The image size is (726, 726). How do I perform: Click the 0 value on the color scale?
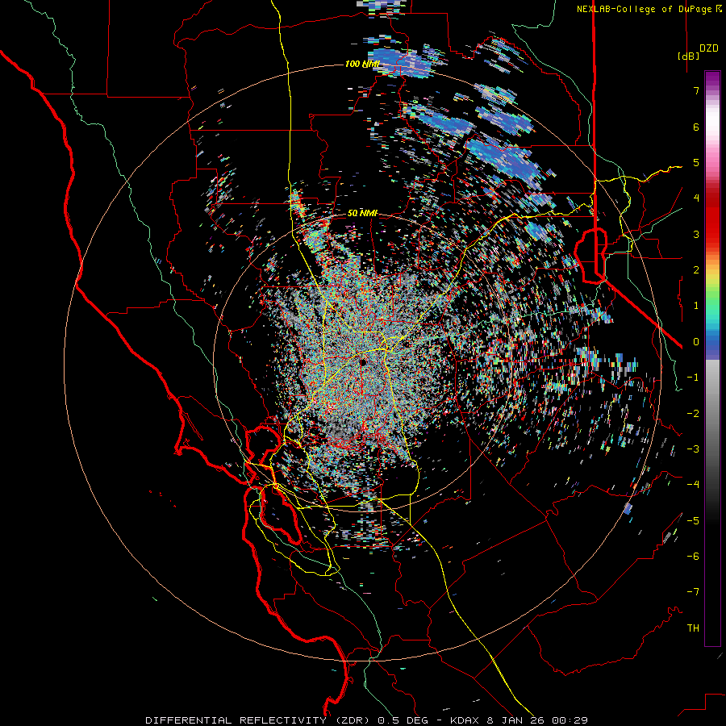(696, 342)
